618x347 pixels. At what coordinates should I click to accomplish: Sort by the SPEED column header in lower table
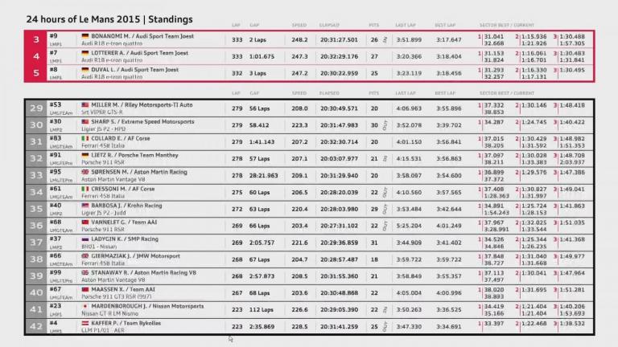299,94
